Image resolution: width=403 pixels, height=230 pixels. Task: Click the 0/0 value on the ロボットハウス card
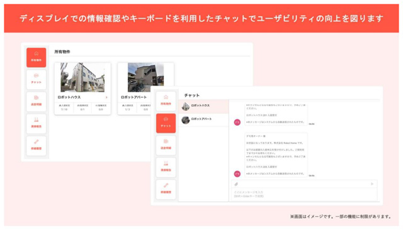(101, 109)
